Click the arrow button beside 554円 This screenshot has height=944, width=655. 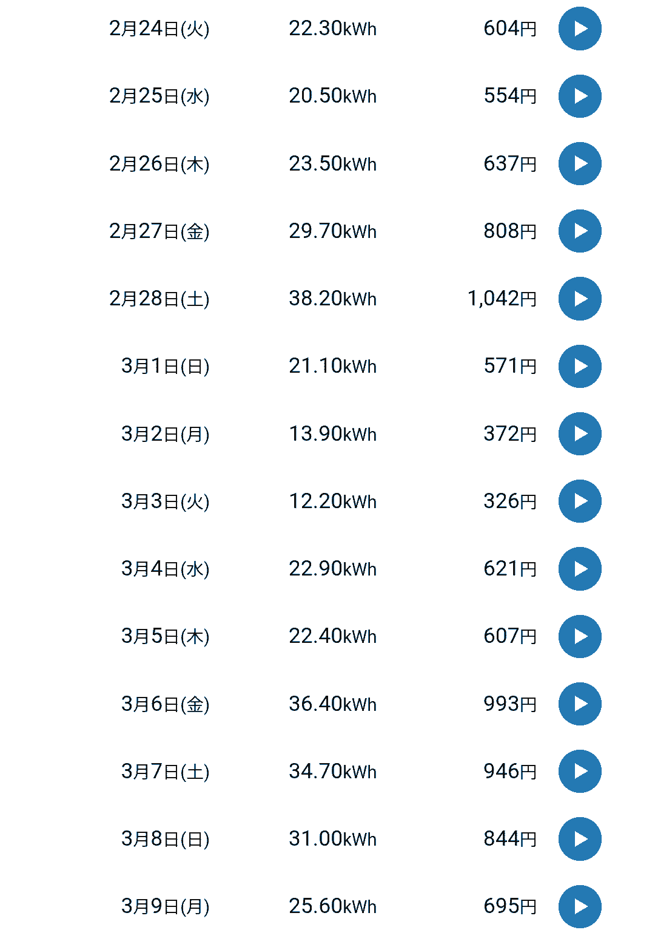coord(580,96)
